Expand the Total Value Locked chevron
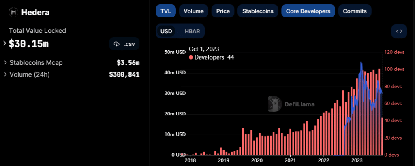 [5, 43]
